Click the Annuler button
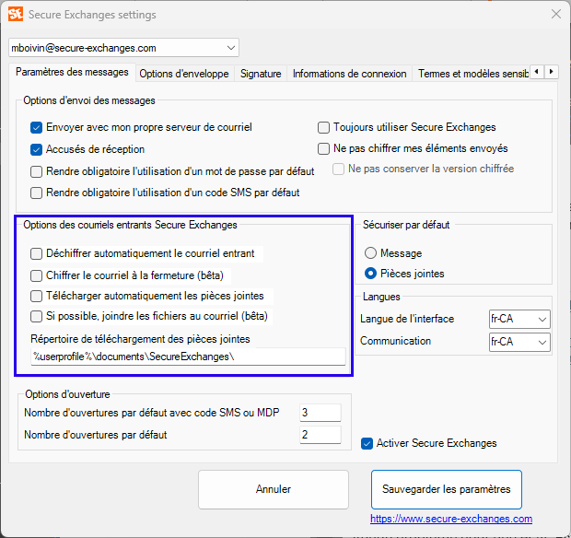 [x=274, y=489]
